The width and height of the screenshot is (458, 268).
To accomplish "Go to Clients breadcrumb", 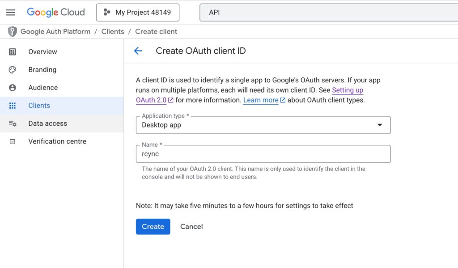I will (x=112, y=32).
